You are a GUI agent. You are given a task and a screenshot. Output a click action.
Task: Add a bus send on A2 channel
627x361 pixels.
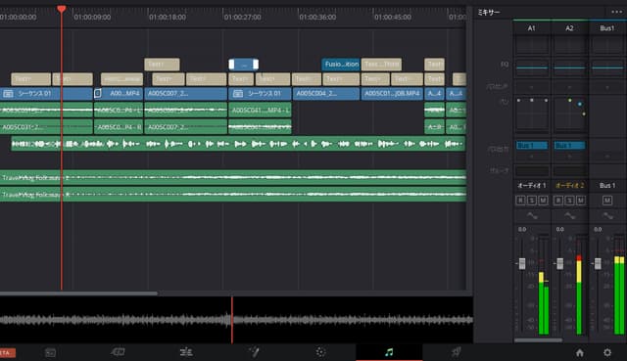569,87
